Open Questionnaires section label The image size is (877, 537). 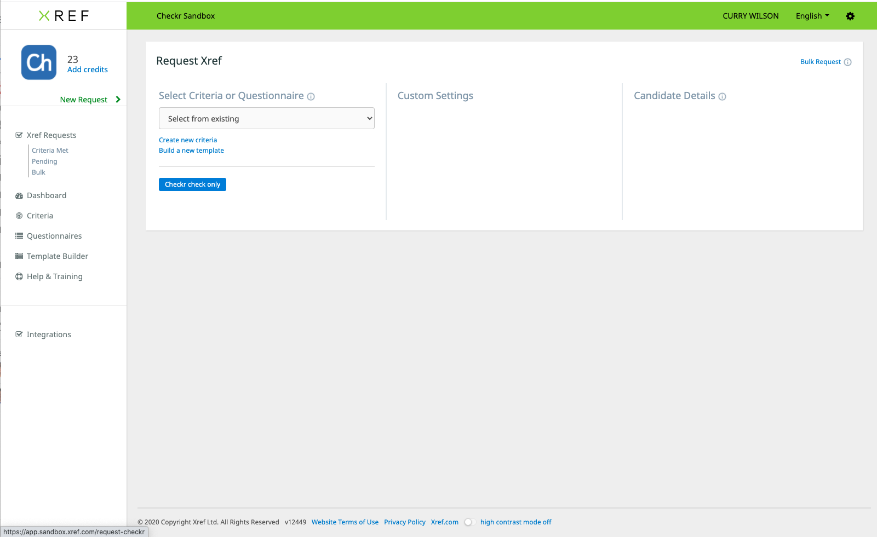pyautogui.click(x=54, y=236)
